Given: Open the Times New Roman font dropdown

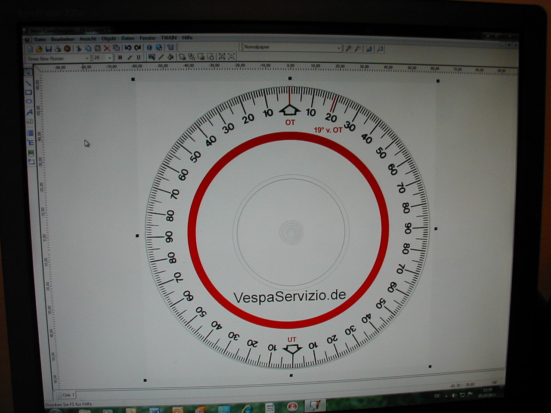Looking at the screenshot, I should [x=87, y=58].
